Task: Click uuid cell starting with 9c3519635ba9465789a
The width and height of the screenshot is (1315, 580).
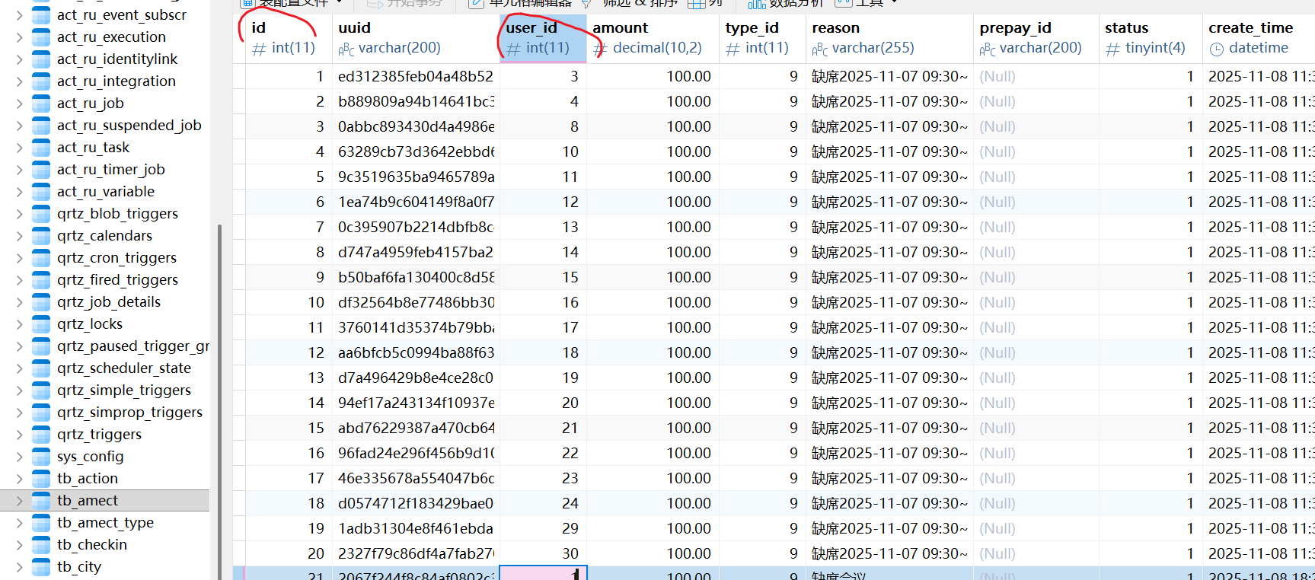Action: click(416, 177)
